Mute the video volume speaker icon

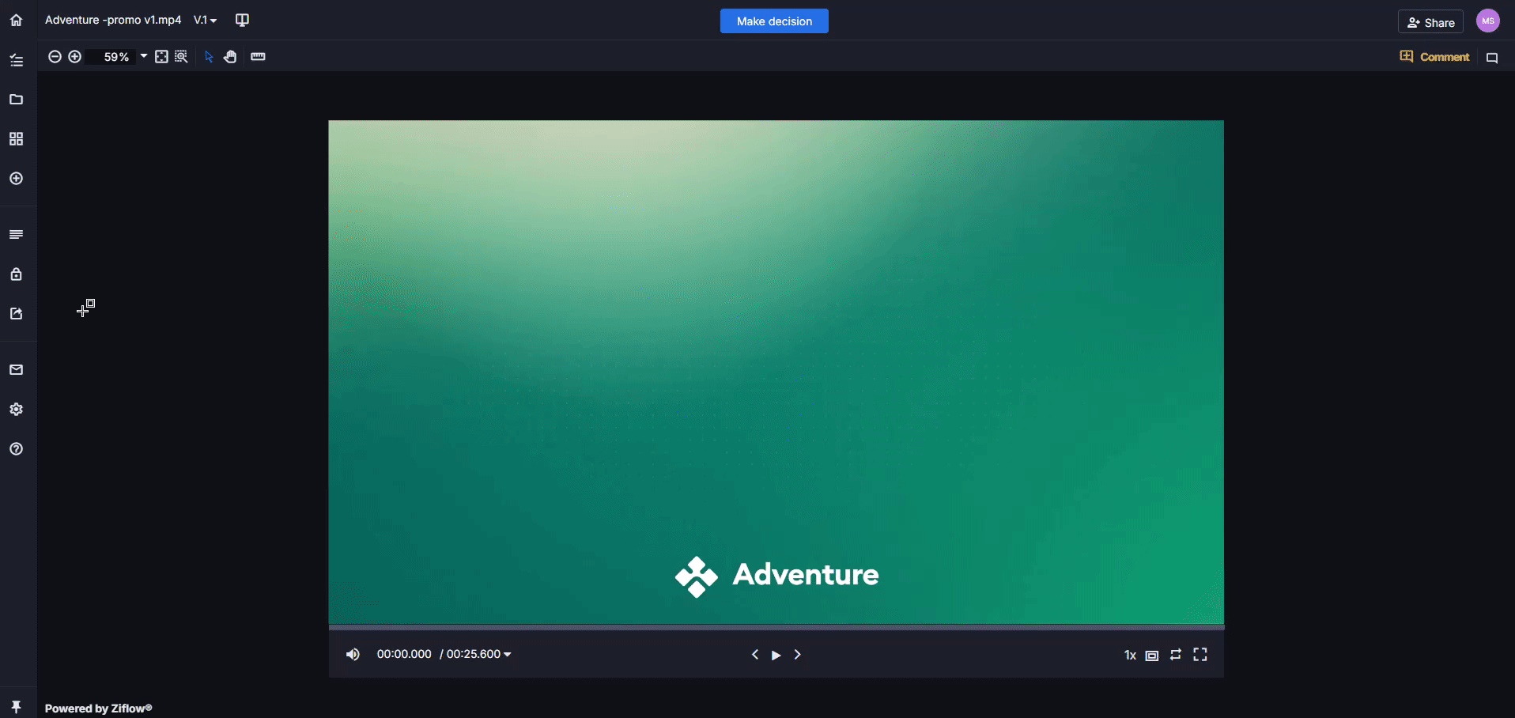pos(353,655)
